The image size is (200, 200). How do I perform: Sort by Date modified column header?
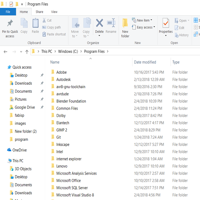click(x=145, y=62)
